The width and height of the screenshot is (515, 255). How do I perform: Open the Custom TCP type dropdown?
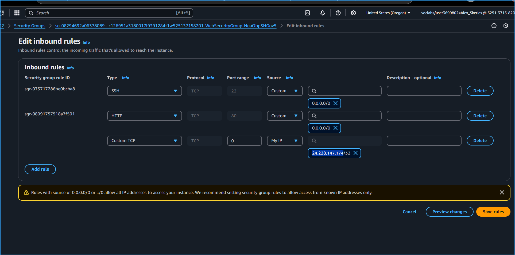[144, 140]
